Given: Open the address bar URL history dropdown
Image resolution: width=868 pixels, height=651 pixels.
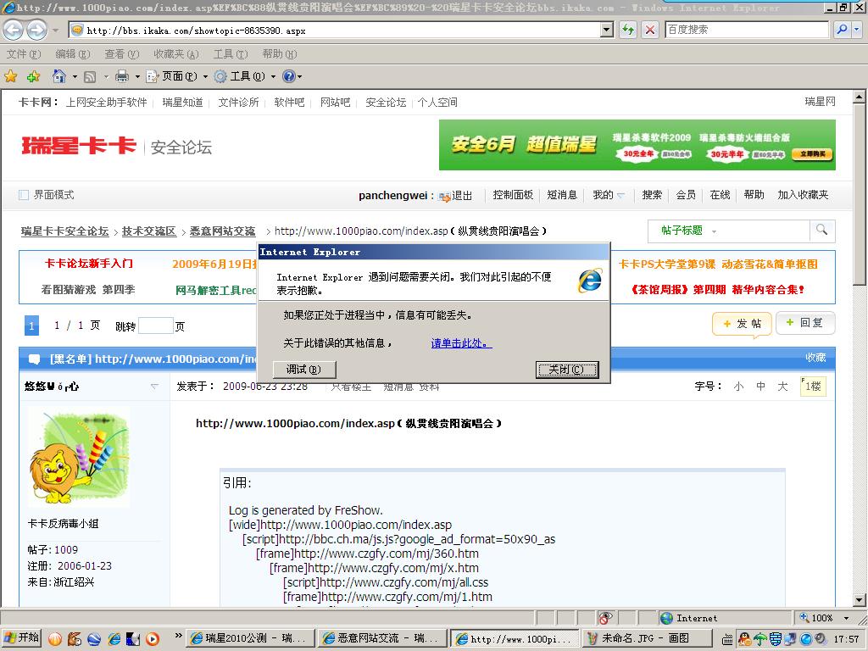Looking at the screenshot, I should click(x=607, y=30).
